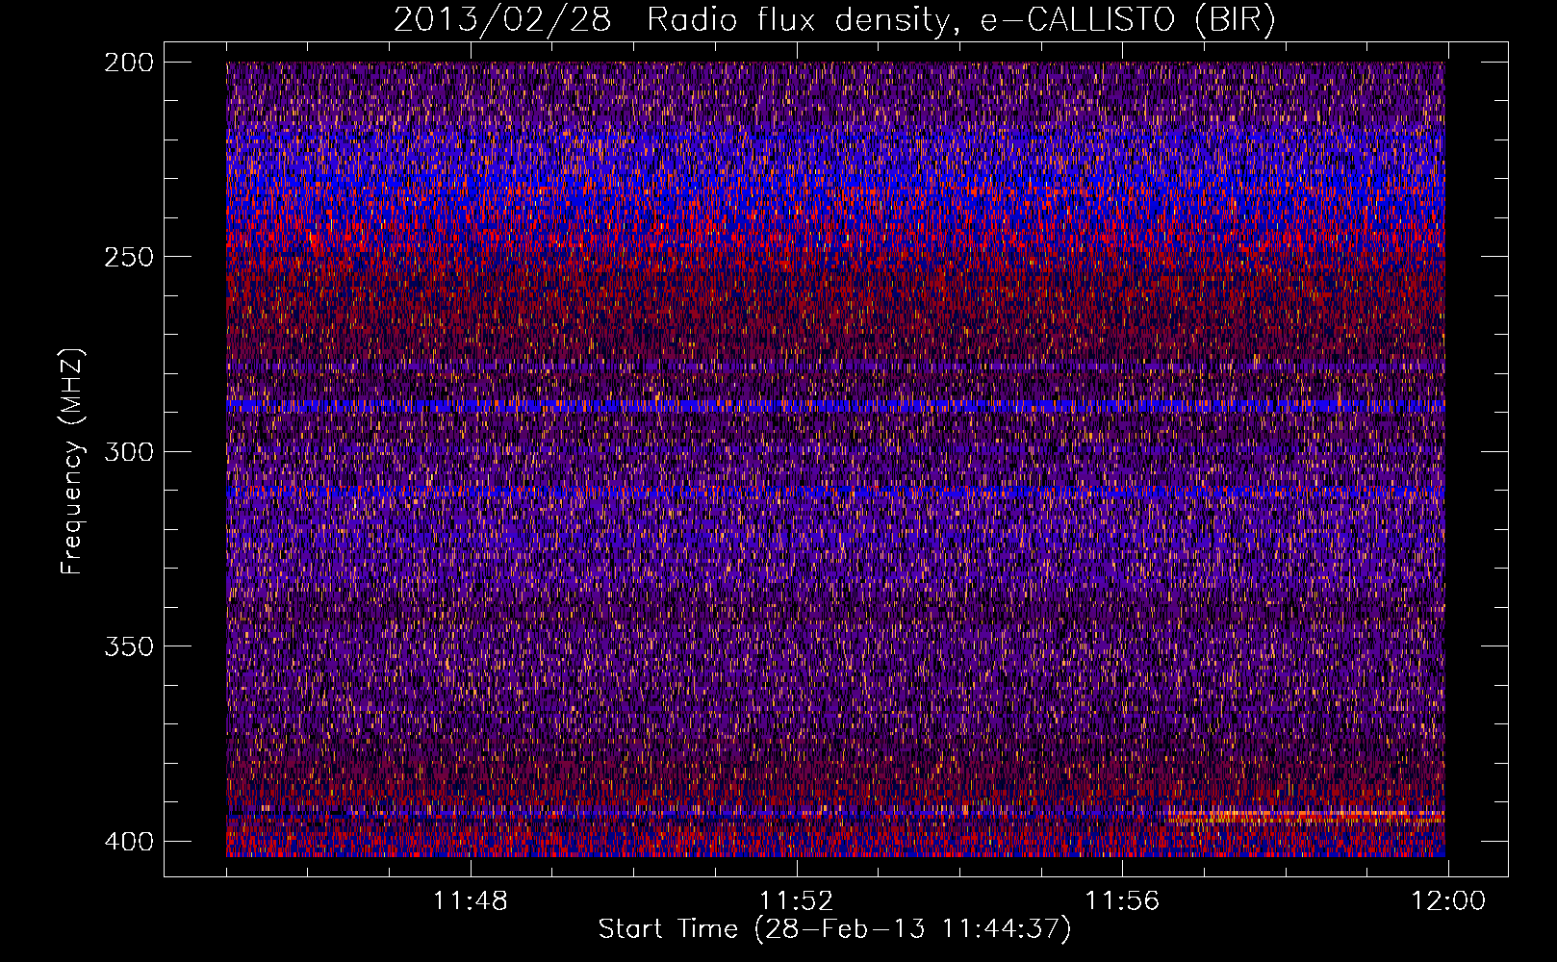This screenshot has width=1557, height=962.
Task: Click the blue horizontal band near 288 MHz
Action: [x=835, y=405]
